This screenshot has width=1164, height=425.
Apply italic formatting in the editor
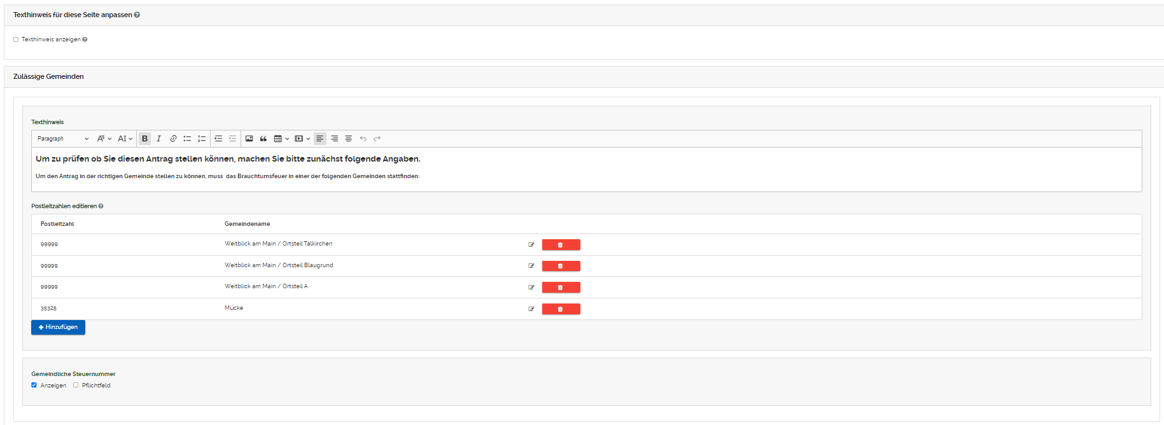158,139
